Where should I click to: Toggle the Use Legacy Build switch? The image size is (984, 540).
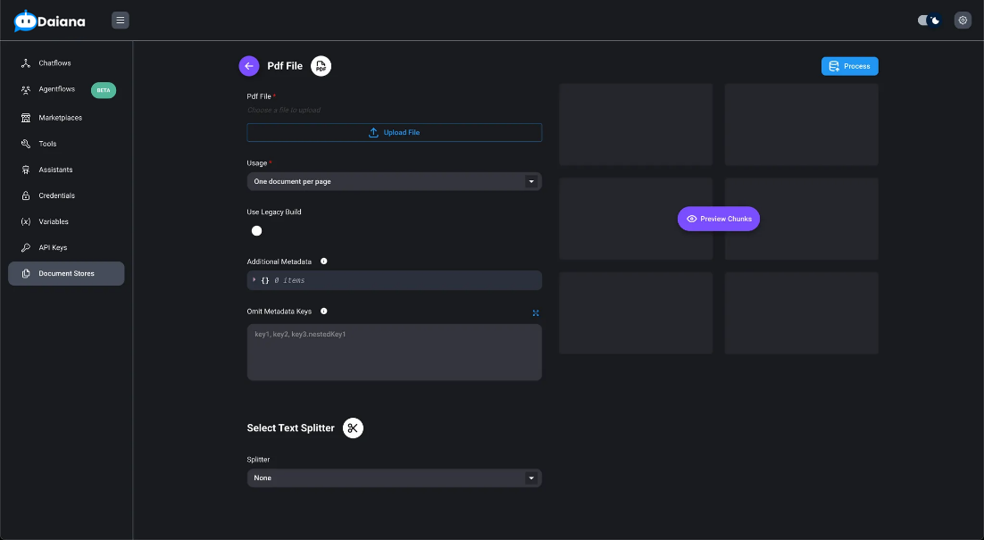pos(257,231)
